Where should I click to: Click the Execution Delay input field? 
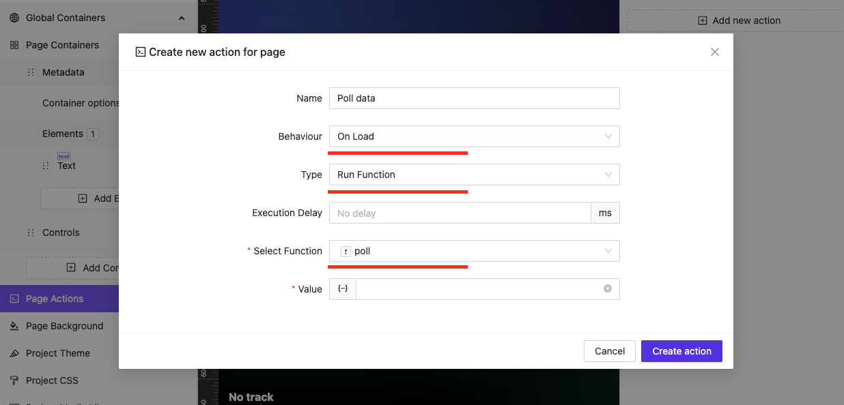460,213
